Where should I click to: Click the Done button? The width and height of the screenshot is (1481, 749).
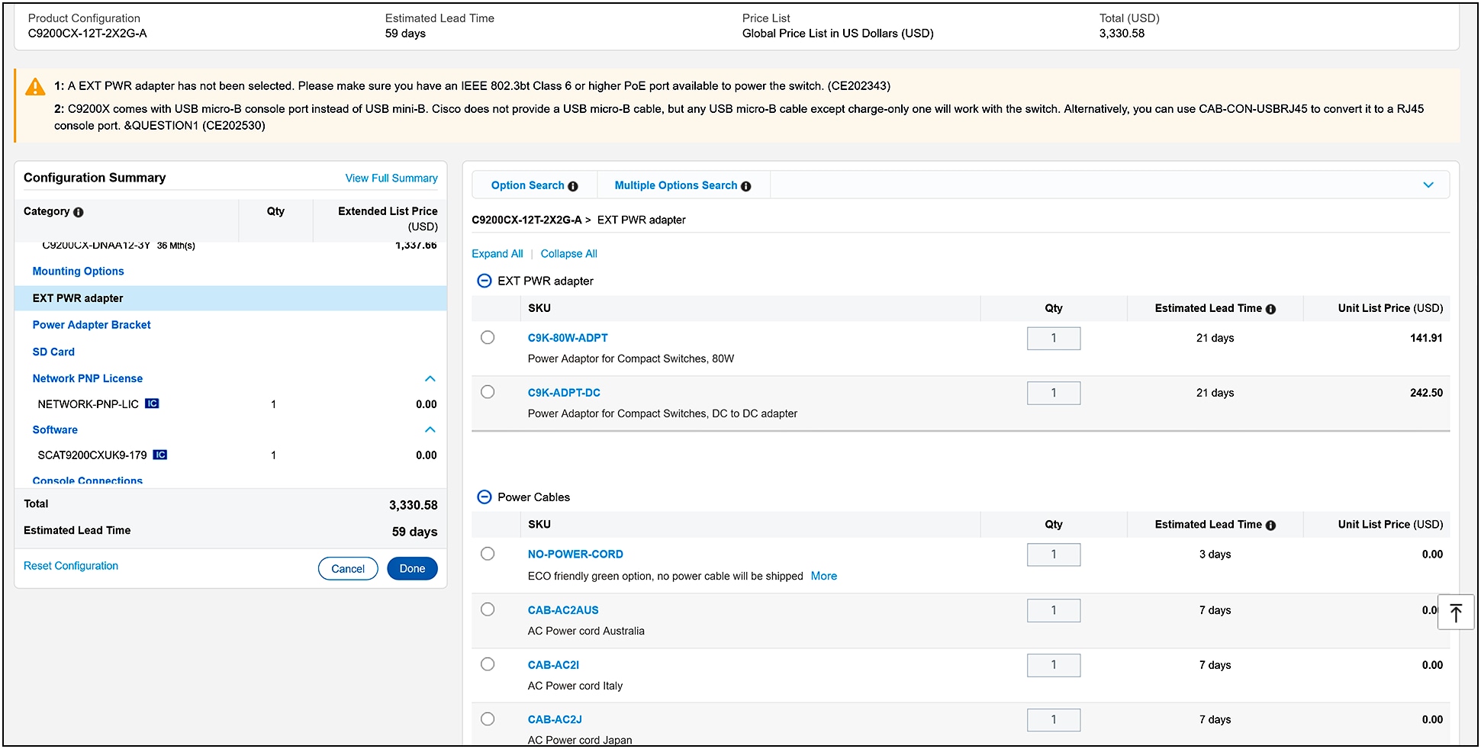click(412, 569)
